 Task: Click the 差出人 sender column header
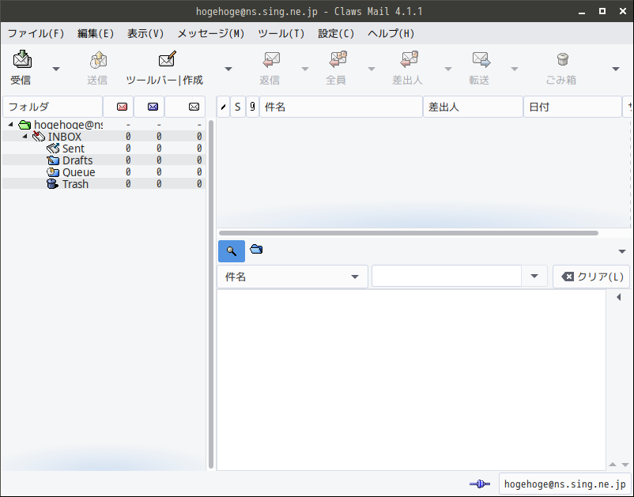(x=473, y=107)
